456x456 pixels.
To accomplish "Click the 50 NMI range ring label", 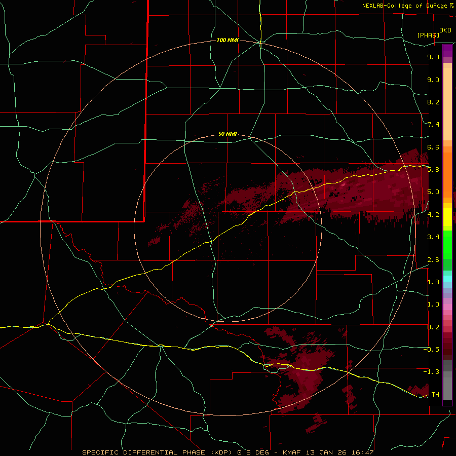I will [x=227, y=134].
